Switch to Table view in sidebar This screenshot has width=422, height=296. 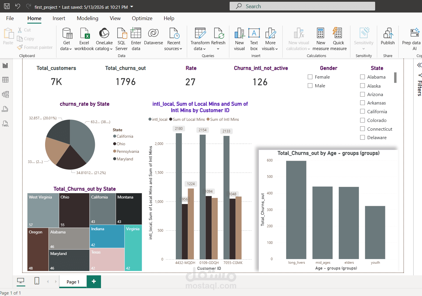(5, 80)
